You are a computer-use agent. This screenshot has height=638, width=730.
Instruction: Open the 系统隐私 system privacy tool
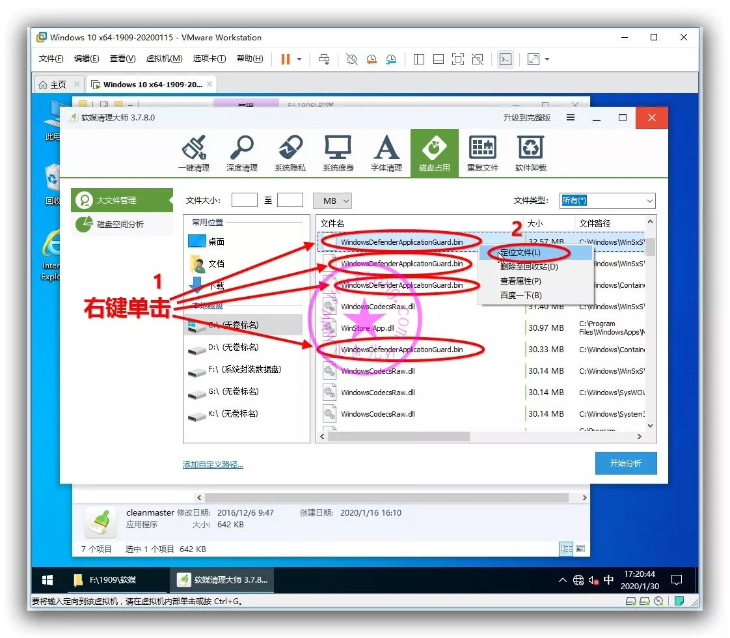coord(290,153)
